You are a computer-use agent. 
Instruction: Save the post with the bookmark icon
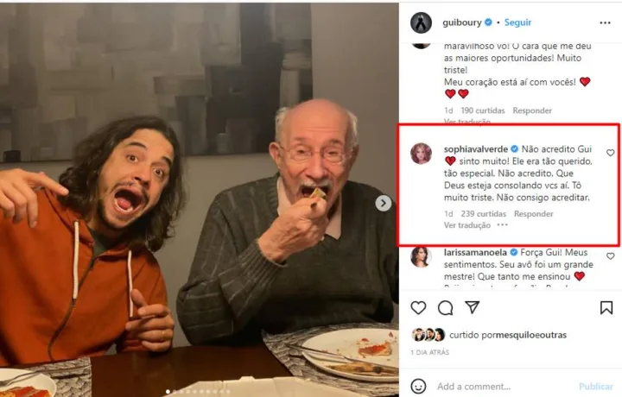[x=606, y=308]
